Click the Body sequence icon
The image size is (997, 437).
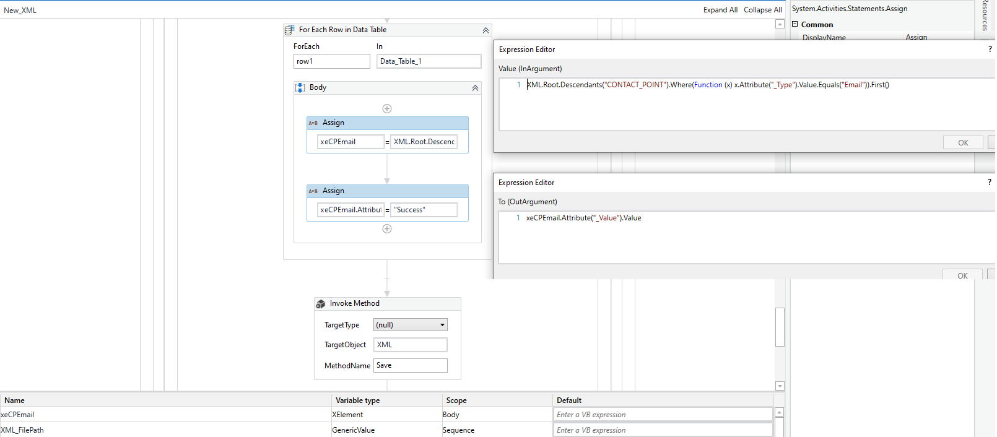tap(300, 88)
